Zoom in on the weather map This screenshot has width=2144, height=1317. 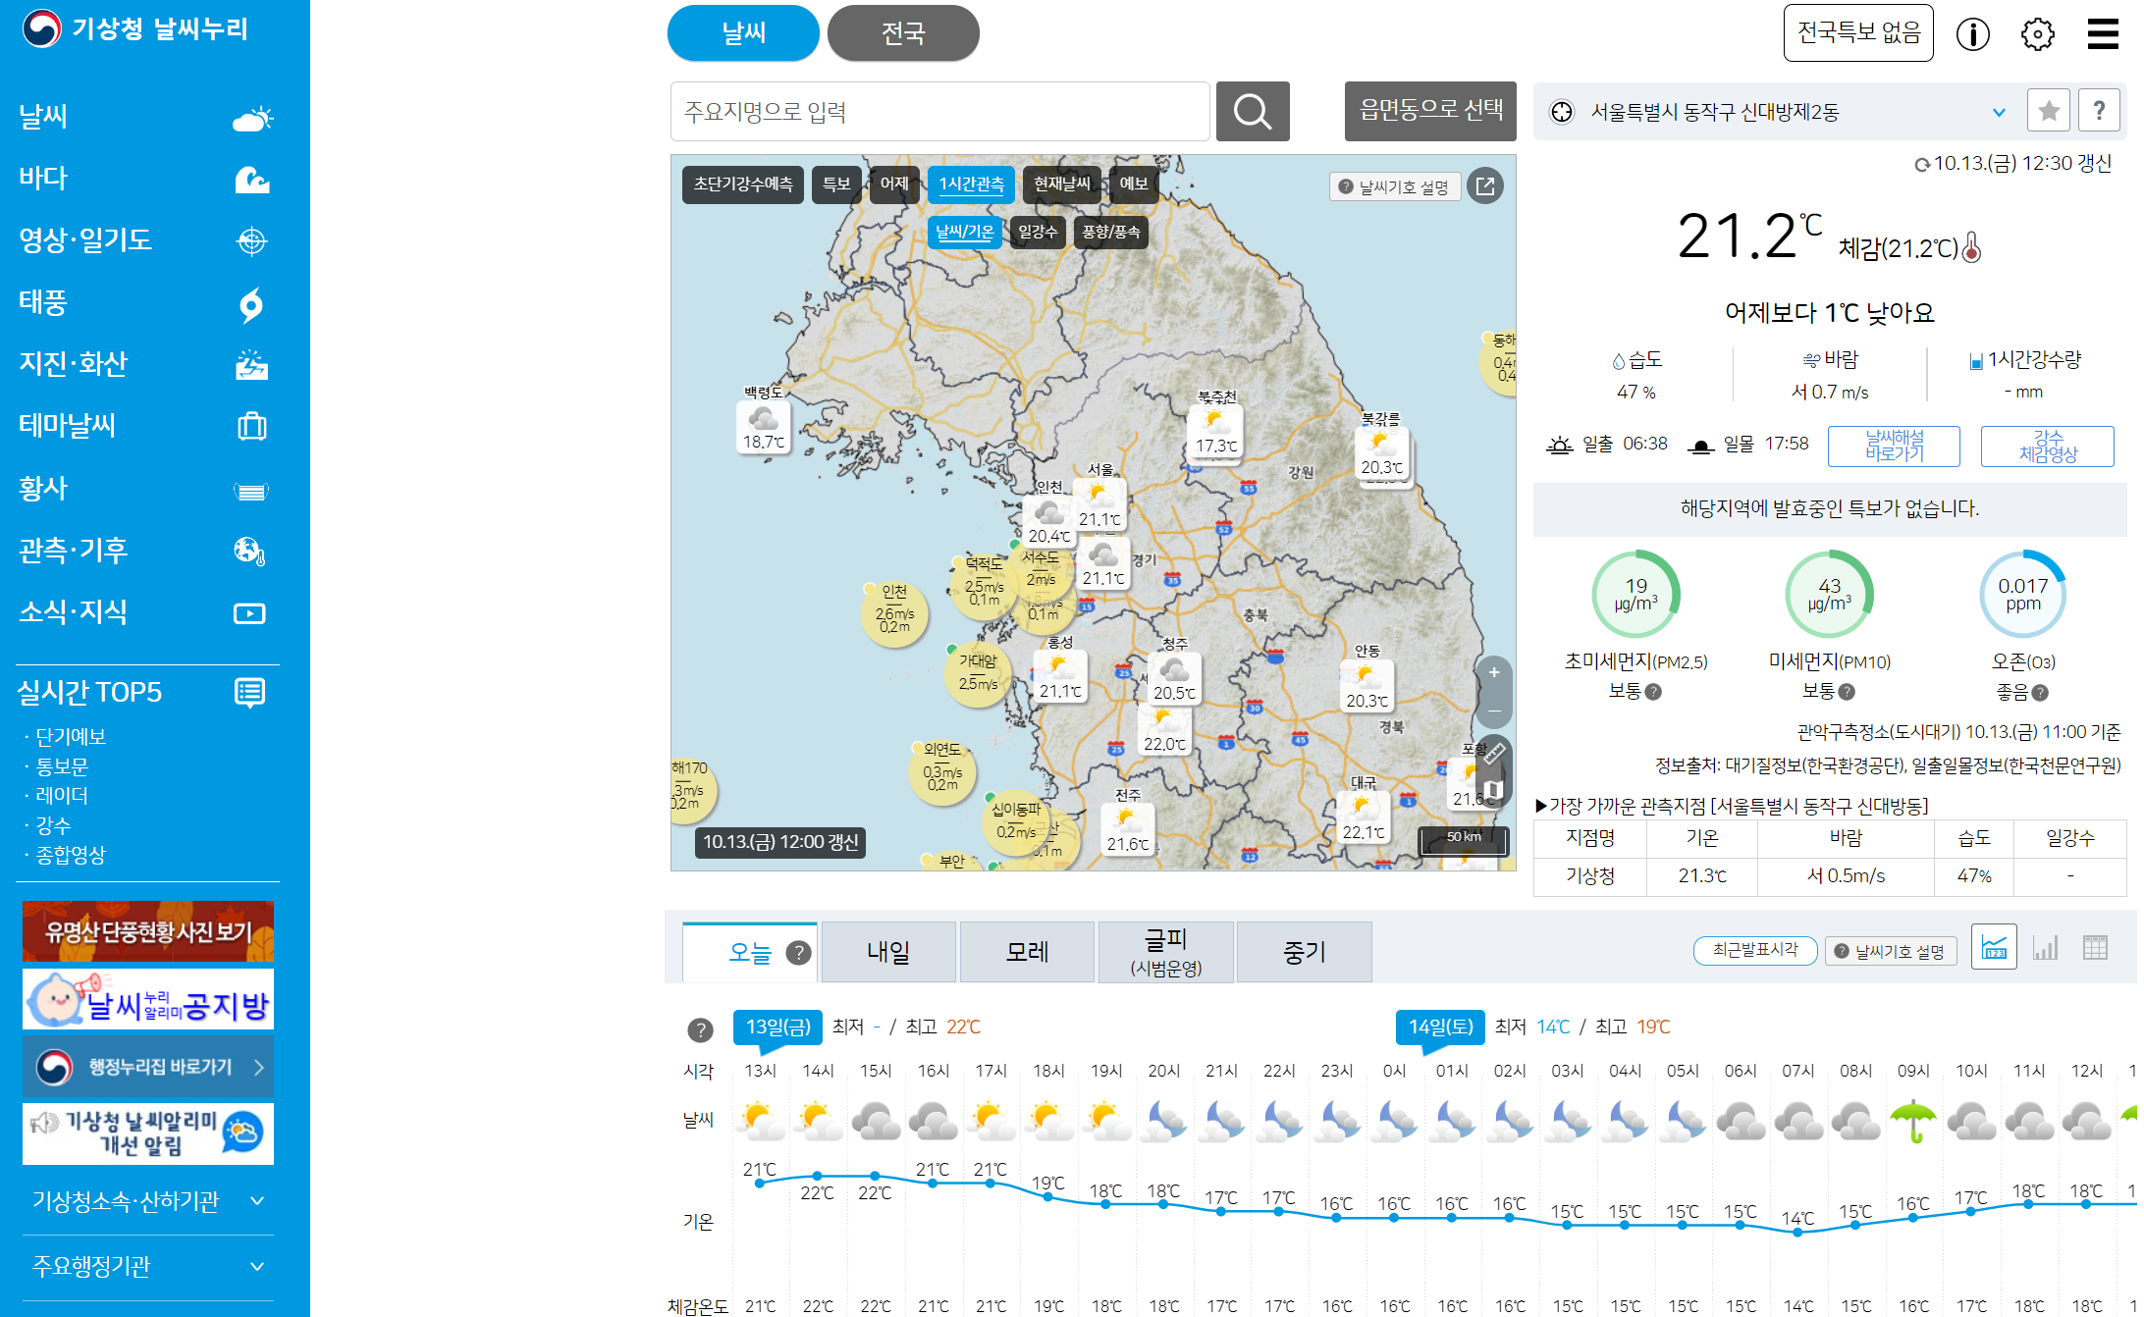coord(1493,673)
